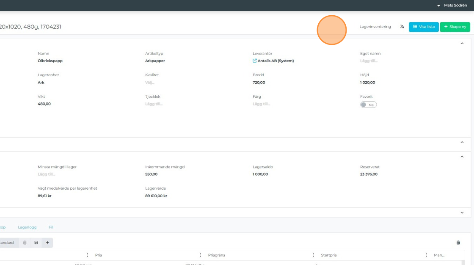Screen dimensions: 474x265
Task: Collapse the top article details section
Action: pyautogui.click(x=462, y=43)
